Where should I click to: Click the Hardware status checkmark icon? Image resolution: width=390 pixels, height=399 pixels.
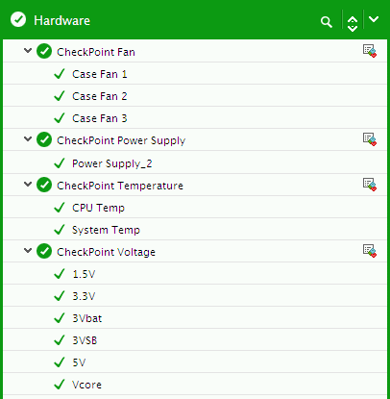[18, 19]
